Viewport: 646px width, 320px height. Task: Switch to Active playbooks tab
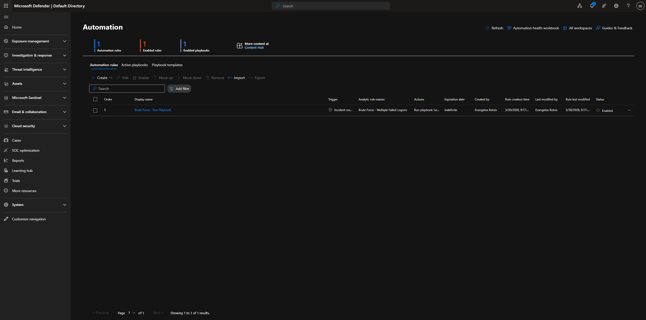134,65
